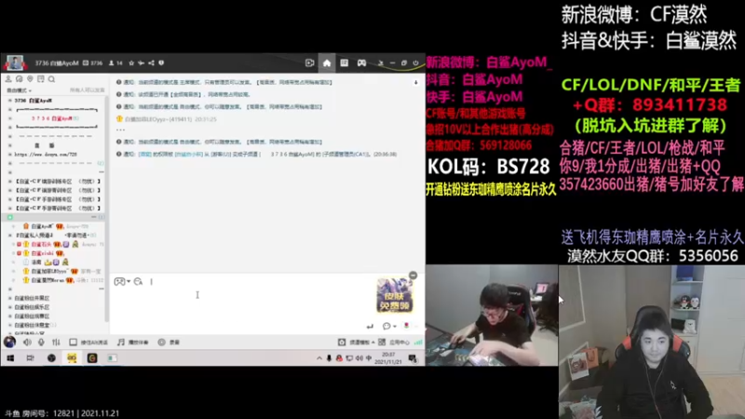Viewport: 745px width, 419px height.
Task: Open the free mode dropdown
Action: tap(19, 90)
